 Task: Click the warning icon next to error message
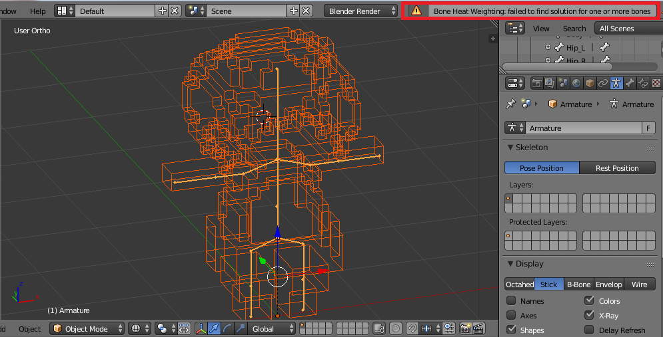click(416, 11)
